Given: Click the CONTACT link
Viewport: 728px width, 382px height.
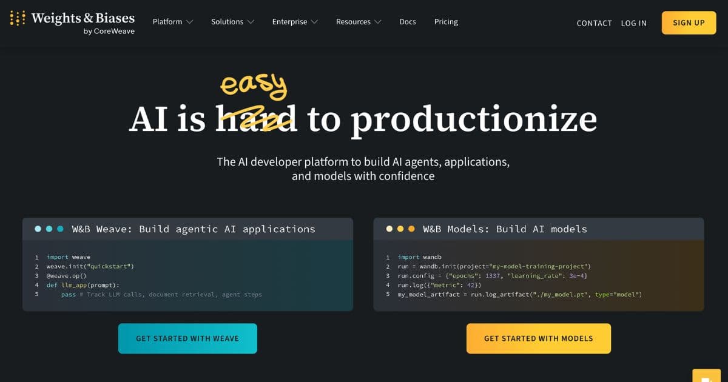Looking at the screenshot, I should [594, 23].
